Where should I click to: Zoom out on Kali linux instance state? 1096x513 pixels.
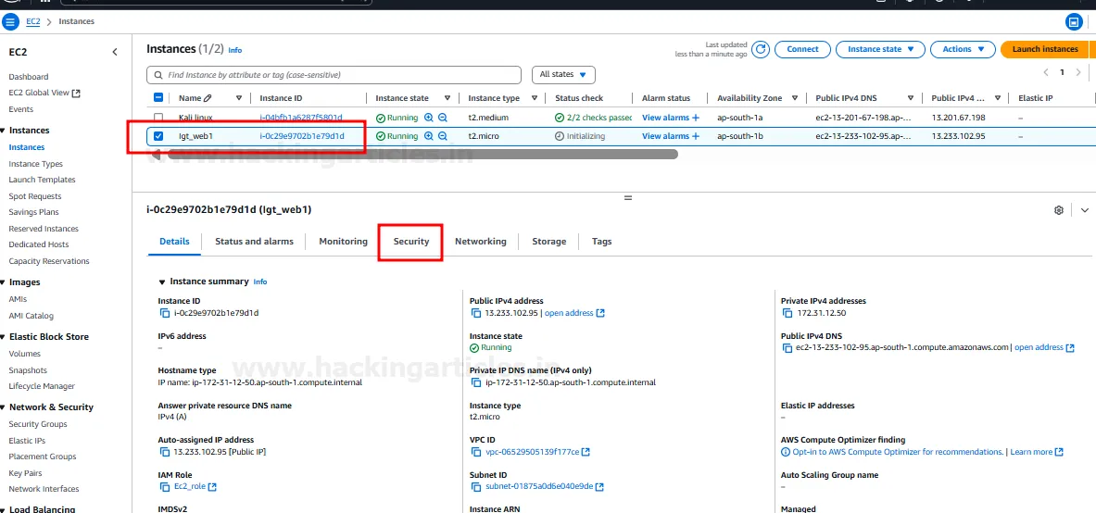(443, 118)
